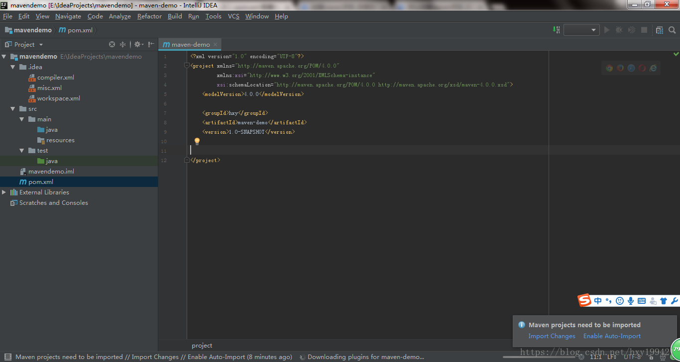
Task: Open the File menu
Action: tap(7, 16)
